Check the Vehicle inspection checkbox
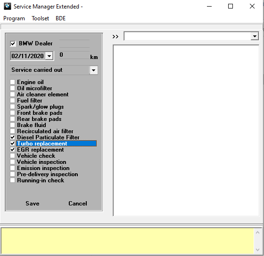Screen dimensions: 264x256 [x=12, y=162]
